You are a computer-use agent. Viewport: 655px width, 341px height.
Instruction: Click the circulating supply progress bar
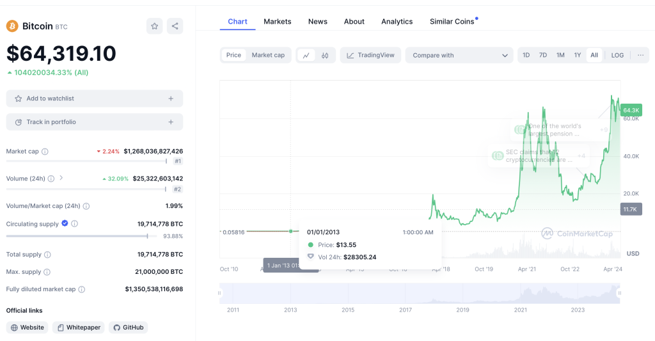point(81,236)
